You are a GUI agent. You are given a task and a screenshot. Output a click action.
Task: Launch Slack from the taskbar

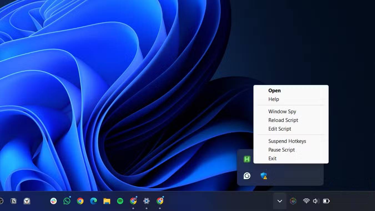(x=54, y=201)
